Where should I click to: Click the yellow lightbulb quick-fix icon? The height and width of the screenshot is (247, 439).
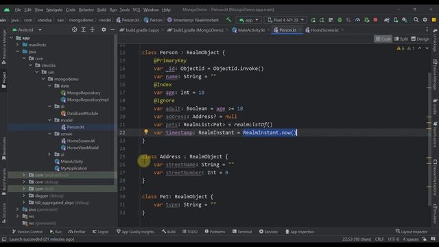coord(146,132)
